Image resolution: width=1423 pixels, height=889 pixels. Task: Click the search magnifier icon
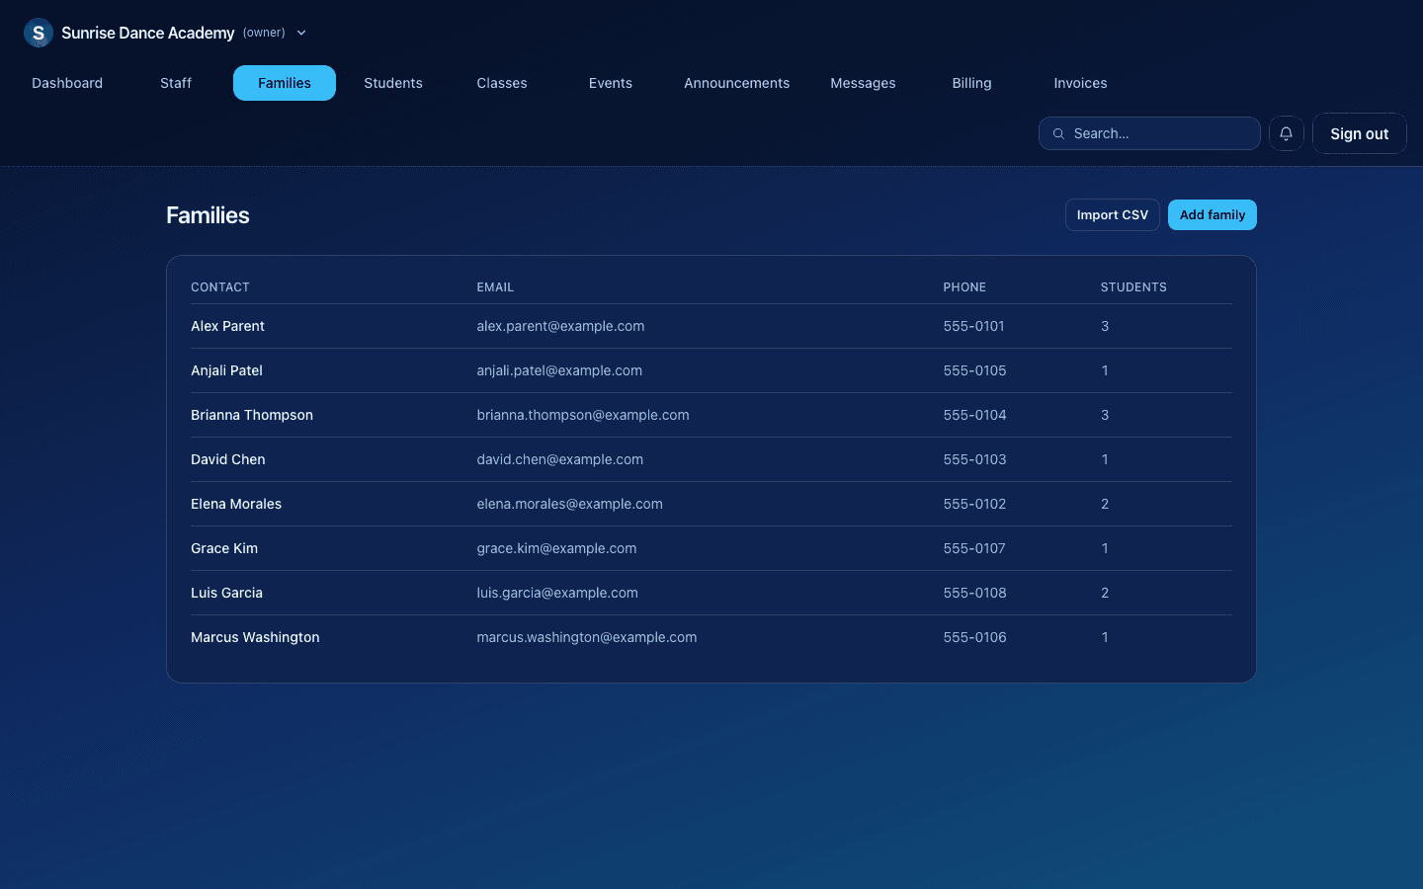(1058, 133)
